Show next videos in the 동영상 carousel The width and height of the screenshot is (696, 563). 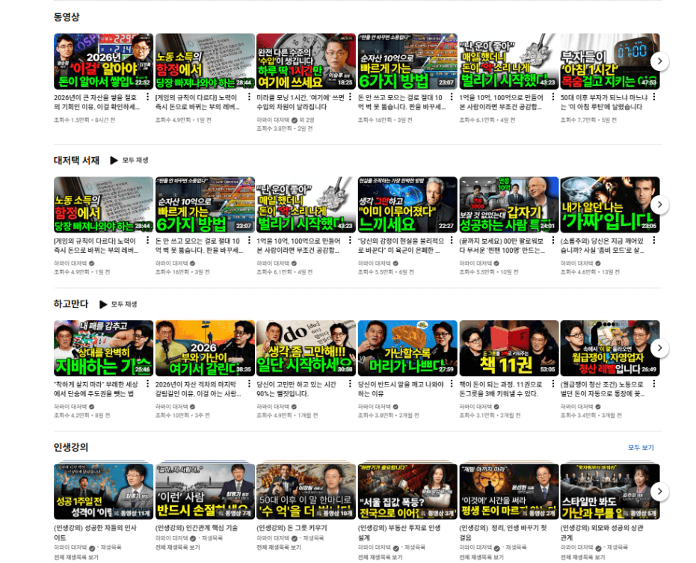tap(659, 61)
